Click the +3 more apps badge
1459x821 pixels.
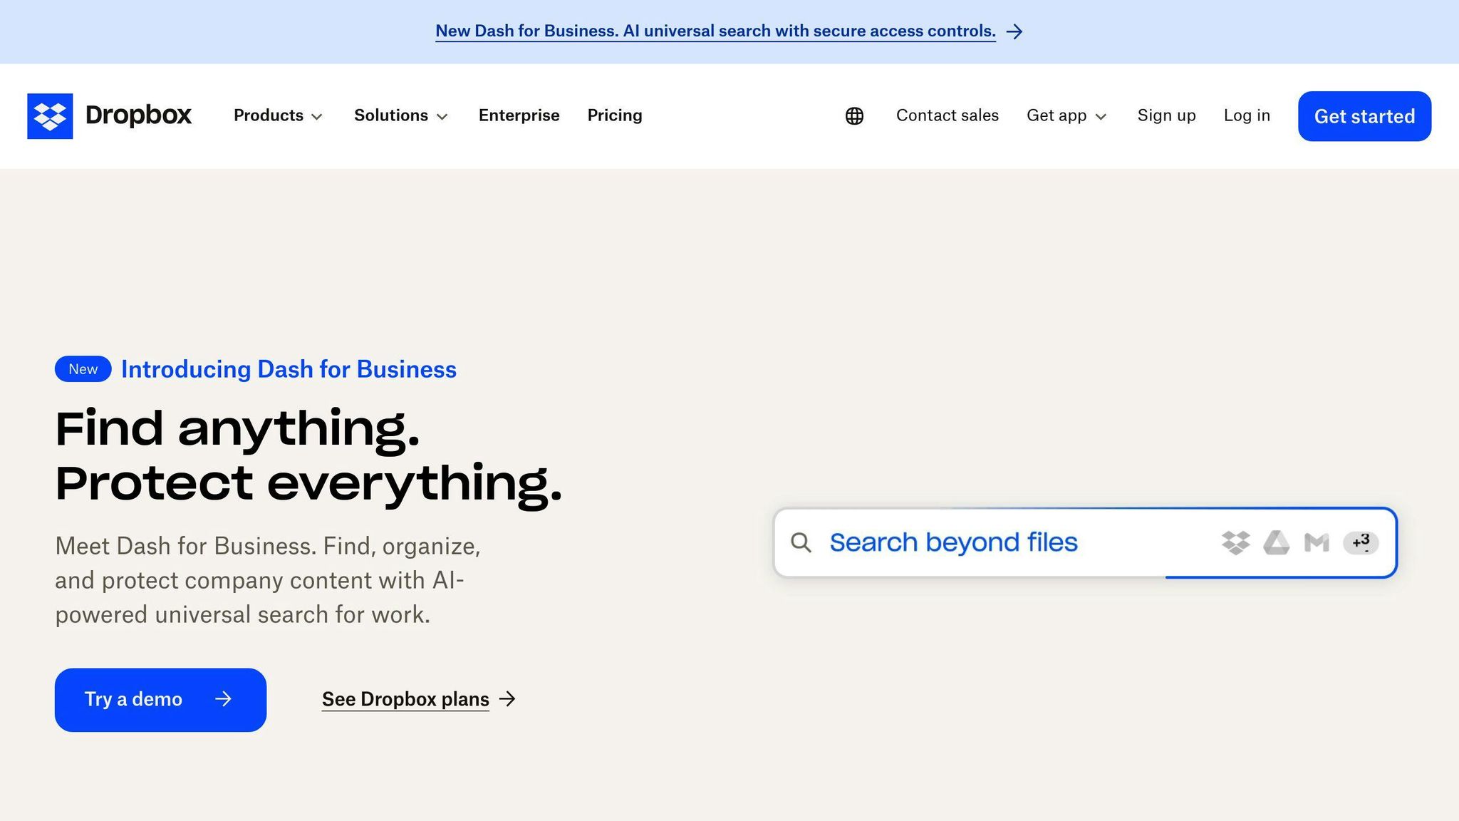pos(1360,542)
